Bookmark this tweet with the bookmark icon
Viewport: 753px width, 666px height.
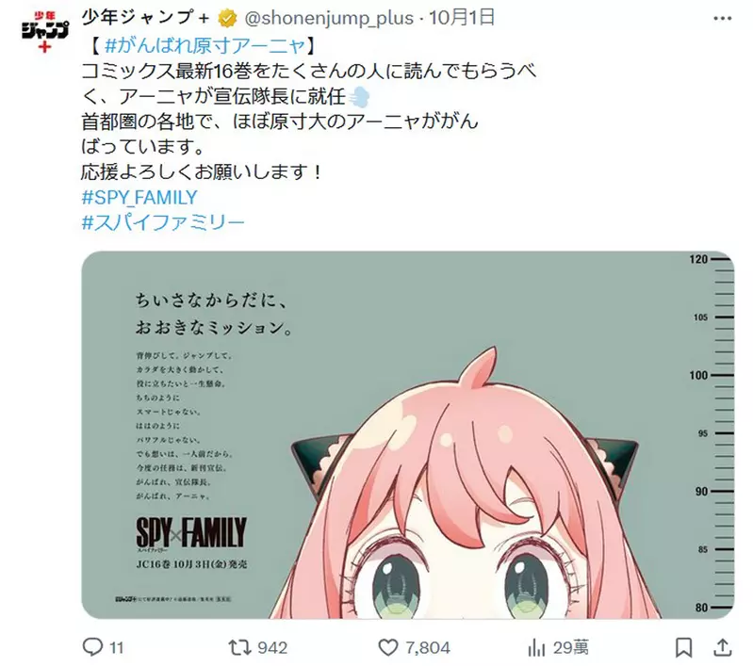[x=683, y=647]
